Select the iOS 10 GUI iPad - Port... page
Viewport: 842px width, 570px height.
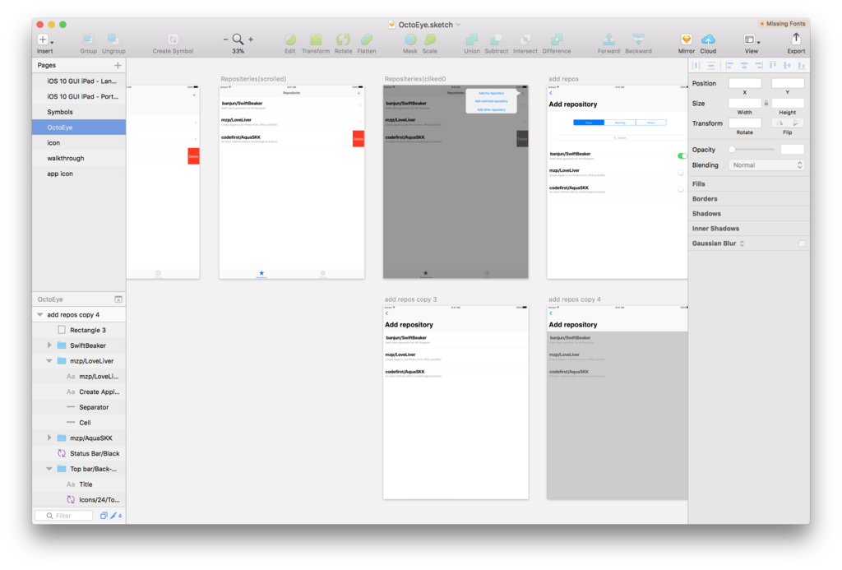tap(79, 97)
